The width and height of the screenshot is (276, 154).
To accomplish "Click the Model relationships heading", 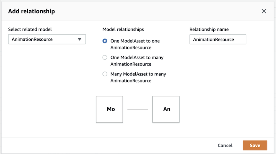I will pos(123,29).
